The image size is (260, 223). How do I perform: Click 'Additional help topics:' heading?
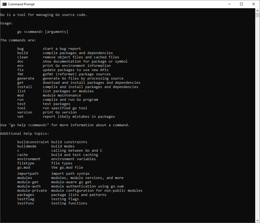[24, 134]
